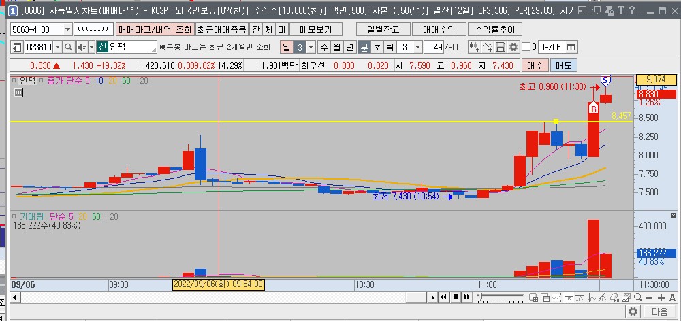Select the 월 monthly period toggle

337,47
